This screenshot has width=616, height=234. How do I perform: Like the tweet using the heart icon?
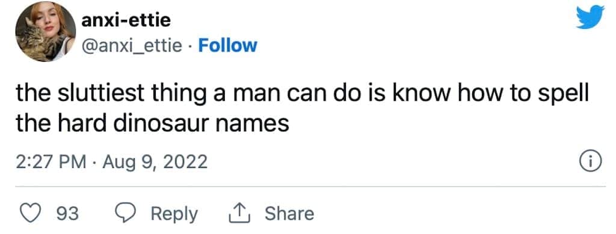30,214
